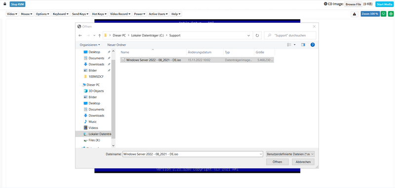Select the Videos folder
This screenshot has height=188, width=395.
(x=93, y=128)
